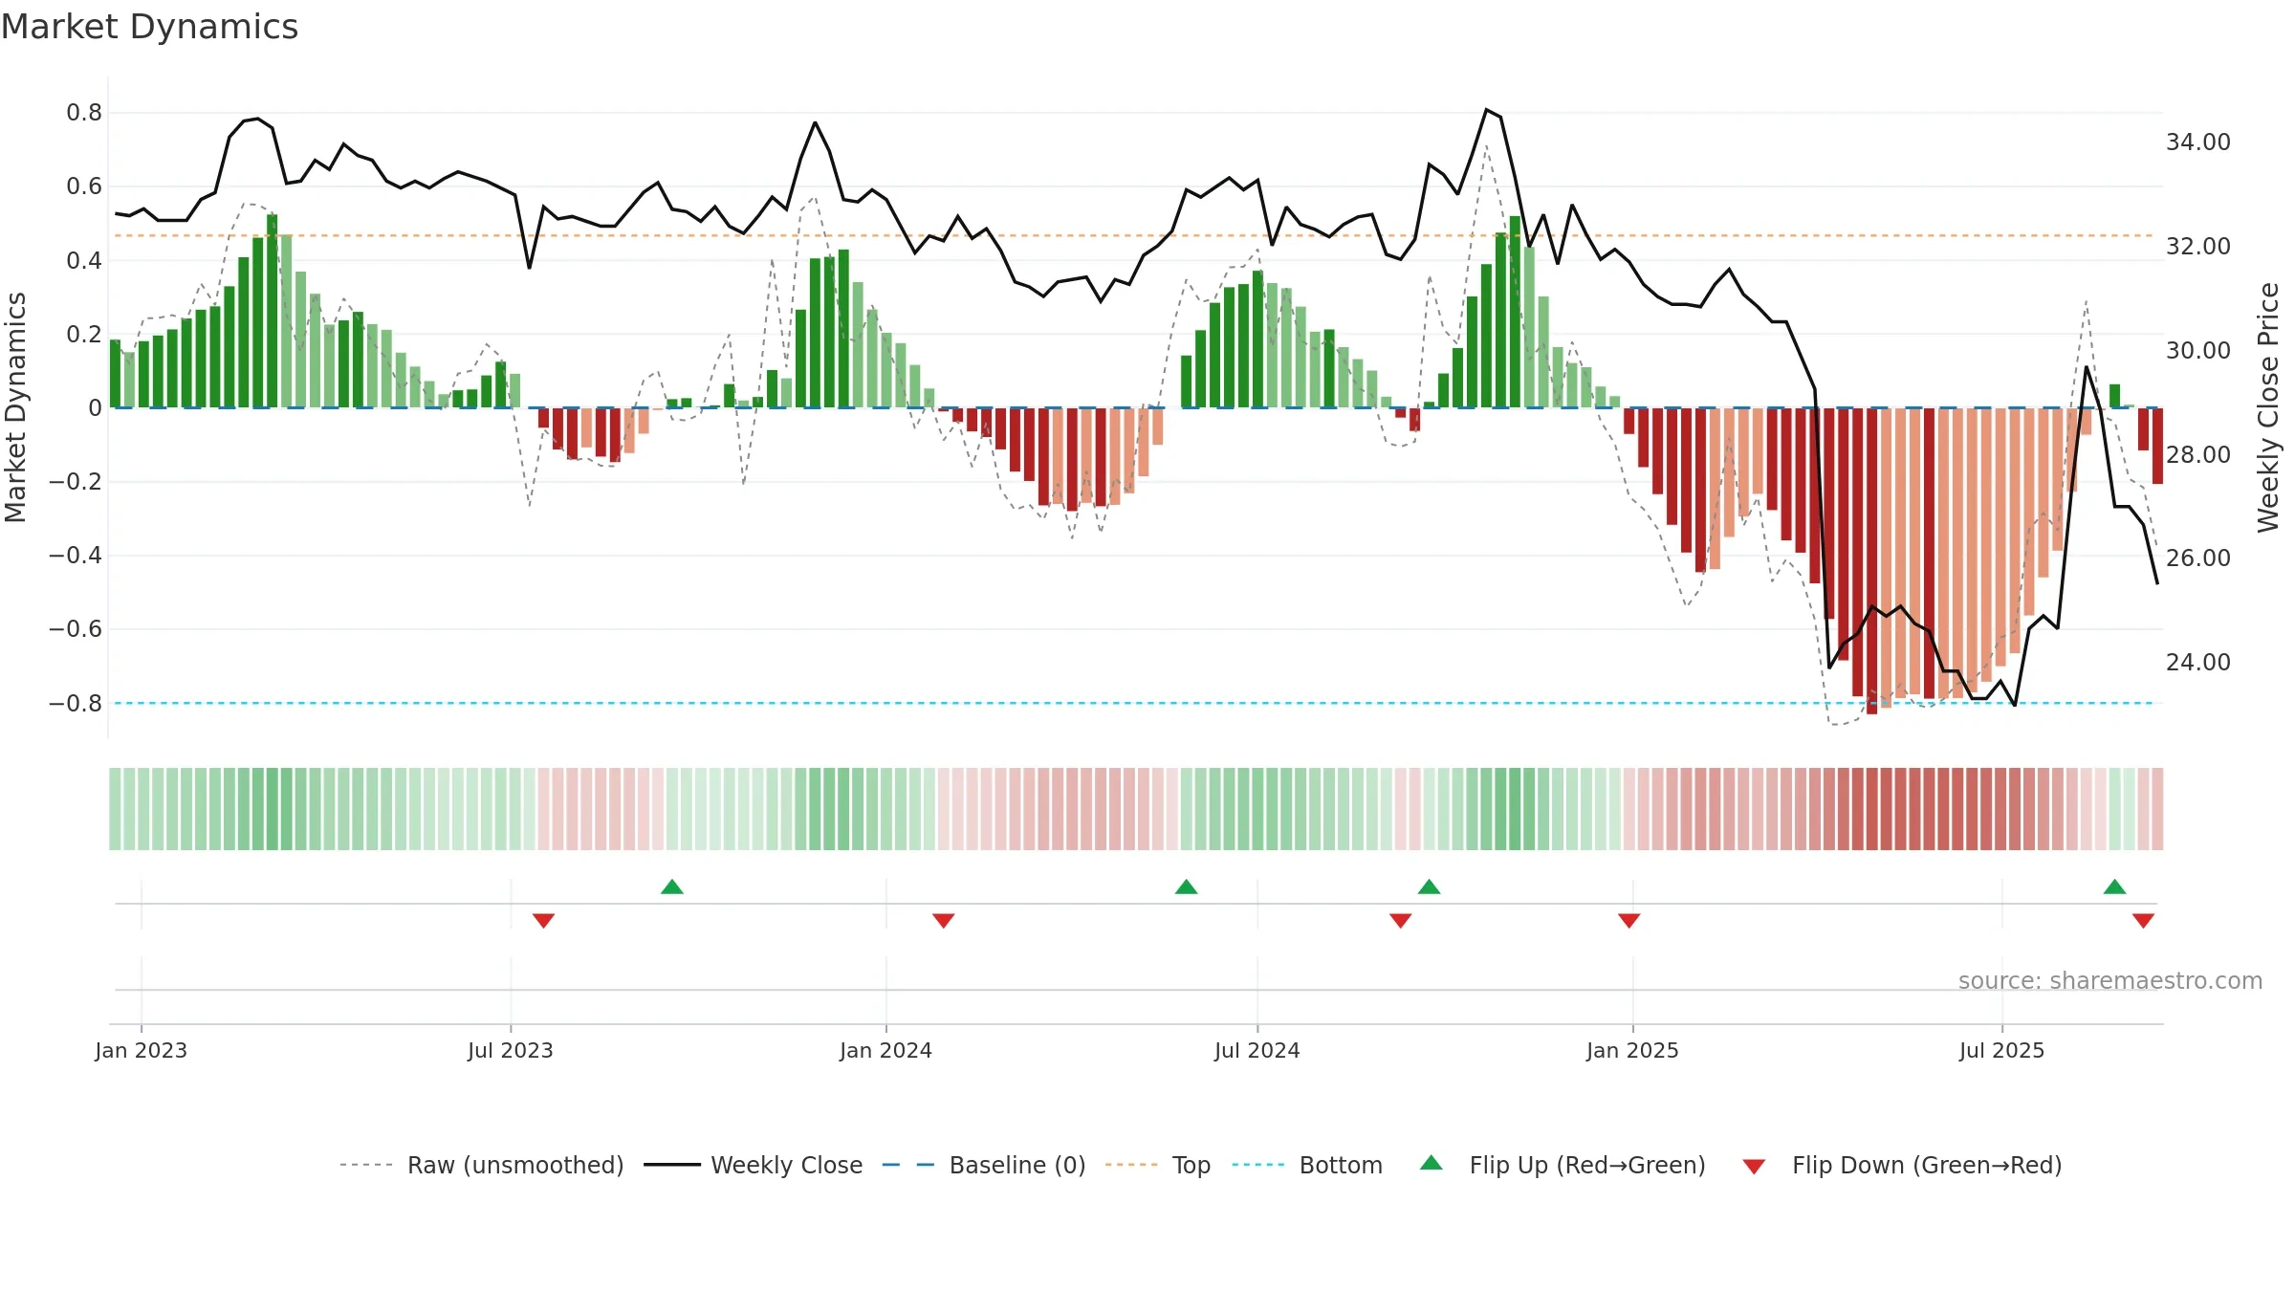Click the 0.6 left axis label
Screen dimensions: 2295x1291
click(84, 186)
